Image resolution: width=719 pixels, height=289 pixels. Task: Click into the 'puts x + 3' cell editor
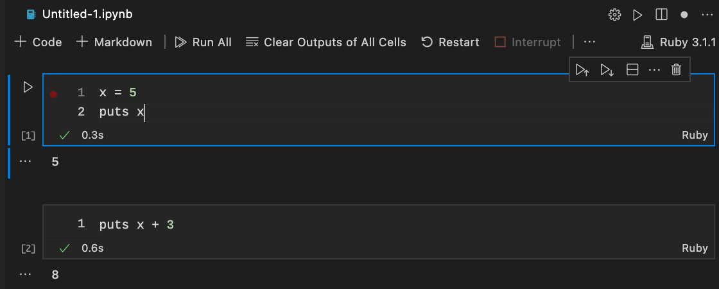(321, 225)
